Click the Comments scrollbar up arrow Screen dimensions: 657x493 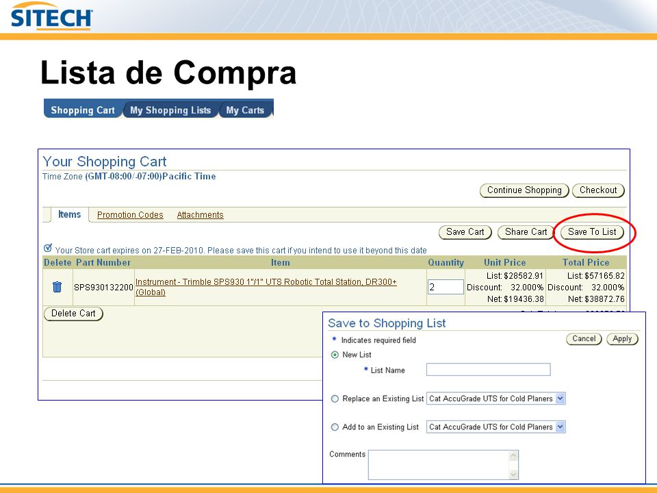point(513,455)
